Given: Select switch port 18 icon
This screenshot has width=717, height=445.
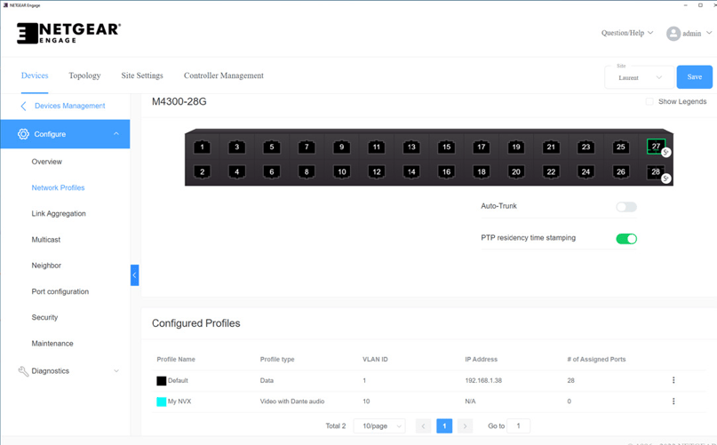Looking at the screenshot, I should (x=481, y=171).
